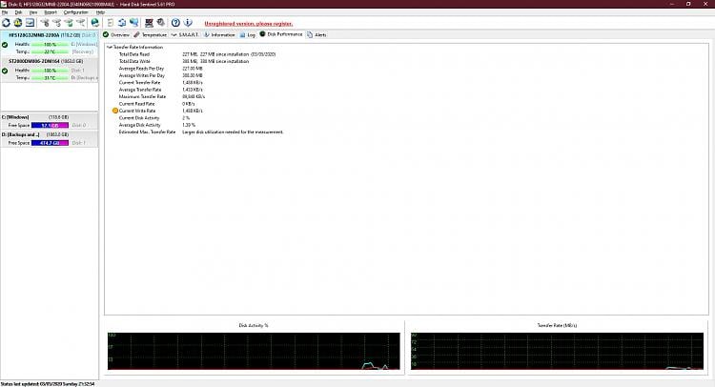
Task: Click green check icon beside ST2000DM006 disk
Action: pyautogui.click(x=5, y=71)
